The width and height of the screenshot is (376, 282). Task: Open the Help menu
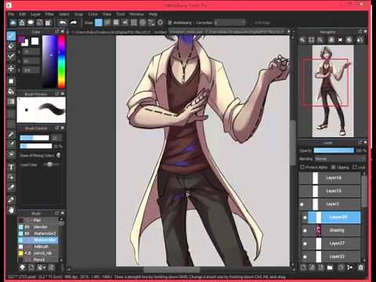153,14
